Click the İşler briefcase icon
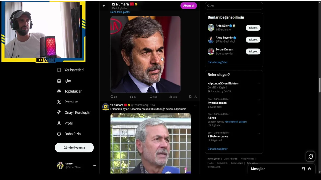Viewport: 321px width, 180px height. (59, 81)
